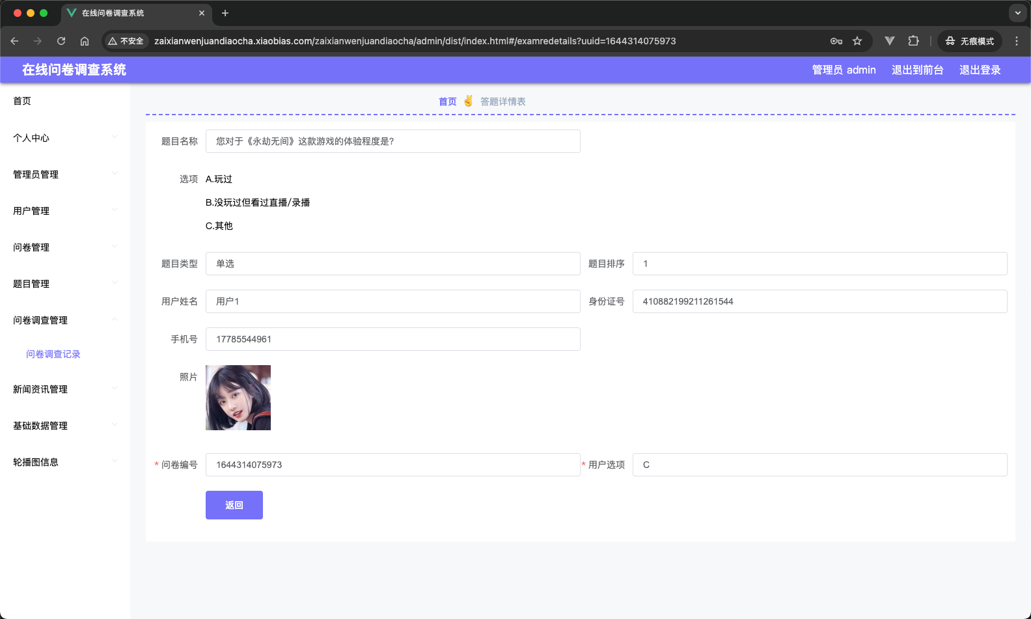Image resolution: width=1031 pixels, height=619 pixels.
Task: Click 首页 breadcrumb link
Action: [447, 102]
